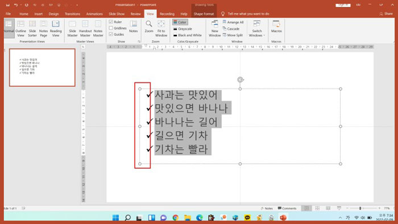Open the Shape Format tab
Viewport: 398px width, 224px height.
pyautogui.click(x=204, y=14)
